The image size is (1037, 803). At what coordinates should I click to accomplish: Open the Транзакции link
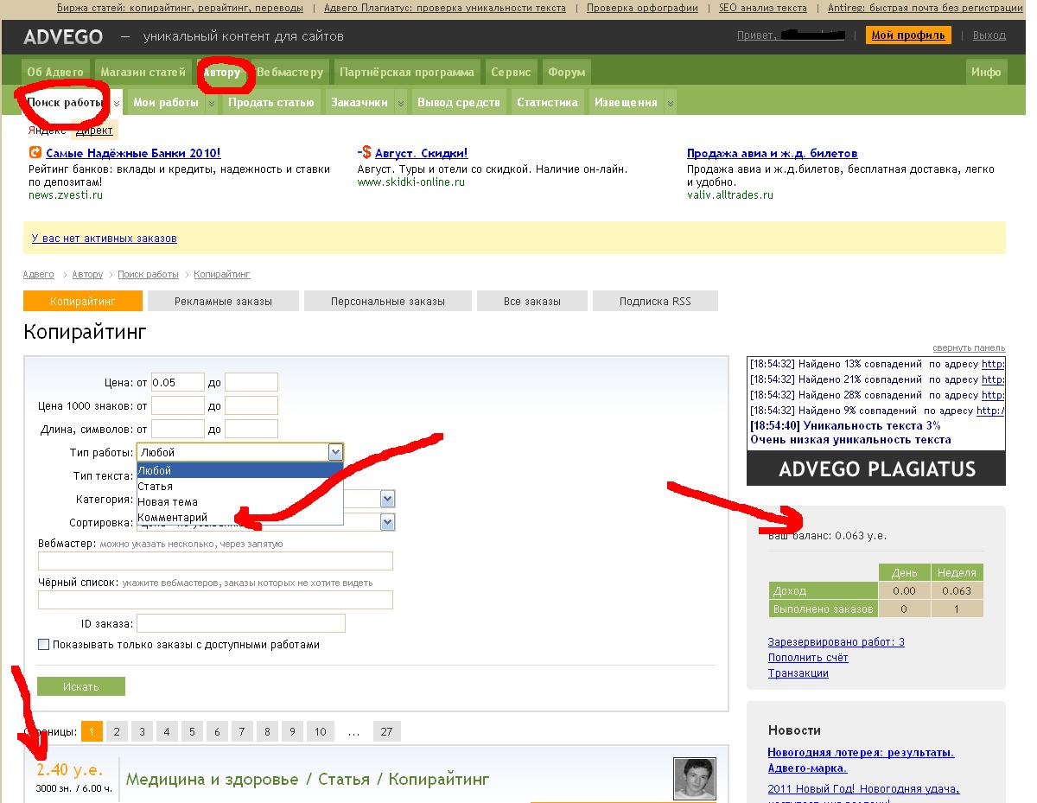pyautogui.click(x=798, y=673)
